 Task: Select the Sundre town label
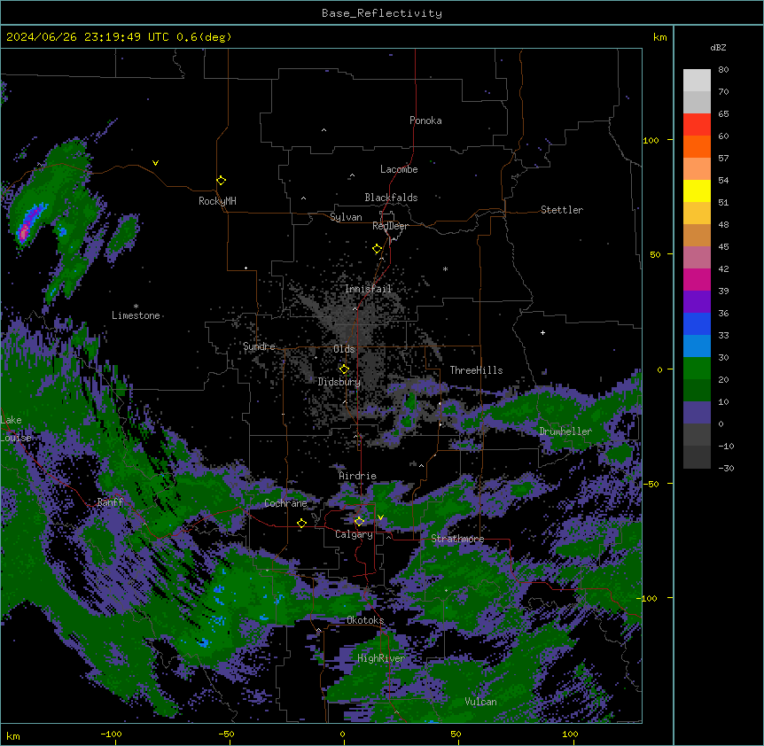pos(259,346)
